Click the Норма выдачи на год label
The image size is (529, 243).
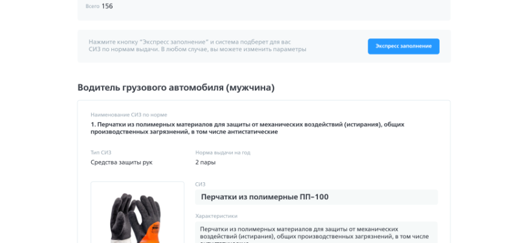click(x=223, y=152)
